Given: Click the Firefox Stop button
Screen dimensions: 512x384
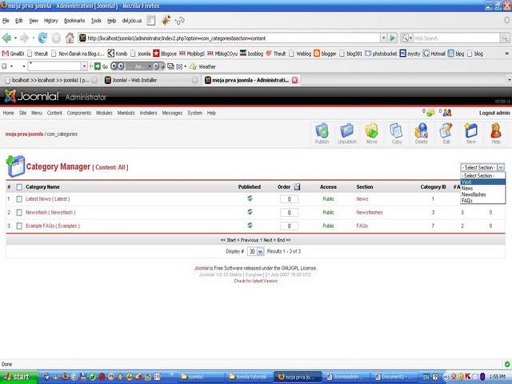Looking at the screenshot, I should pyautogui.click(x=56, y=38).
